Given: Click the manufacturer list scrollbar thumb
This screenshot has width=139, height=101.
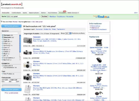Looking at the screenshot, I should [20, 43].
